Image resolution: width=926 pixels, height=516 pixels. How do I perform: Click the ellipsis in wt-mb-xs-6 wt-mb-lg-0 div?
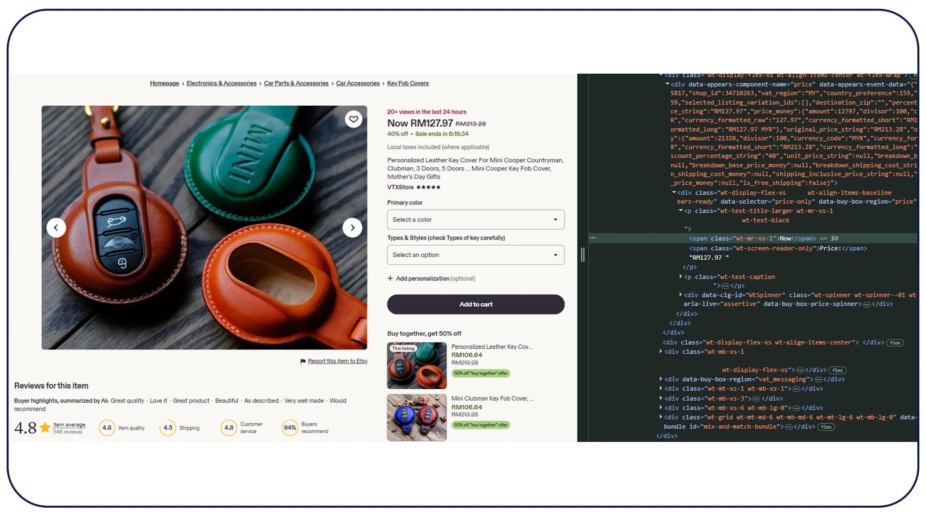coord(796,408)
